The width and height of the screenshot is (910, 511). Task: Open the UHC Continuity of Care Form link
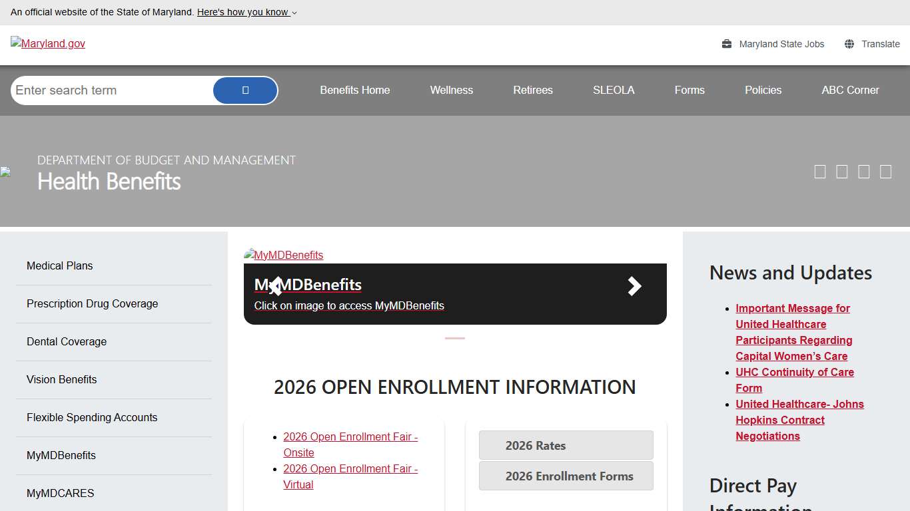[794, 380]
